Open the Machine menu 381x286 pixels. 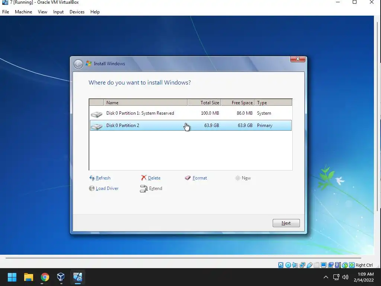coord(23,12)
